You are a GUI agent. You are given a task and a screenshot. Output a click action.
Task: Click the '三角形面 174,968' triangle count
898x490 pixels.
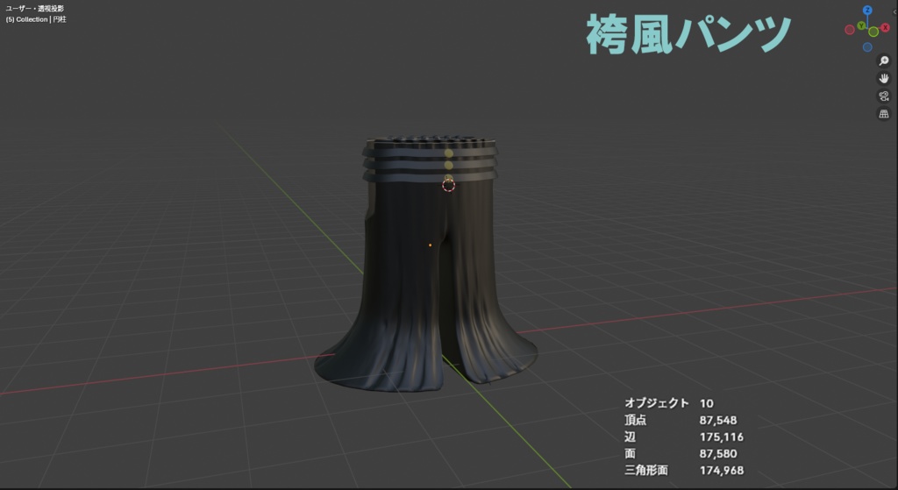point(684,470)
